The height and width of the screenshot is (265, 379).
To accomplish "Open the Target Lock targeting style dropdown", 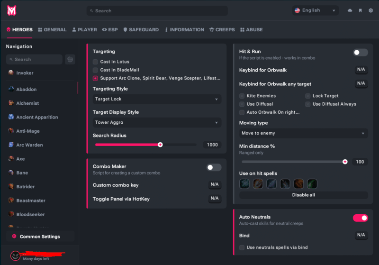I will tap(157, 99).
